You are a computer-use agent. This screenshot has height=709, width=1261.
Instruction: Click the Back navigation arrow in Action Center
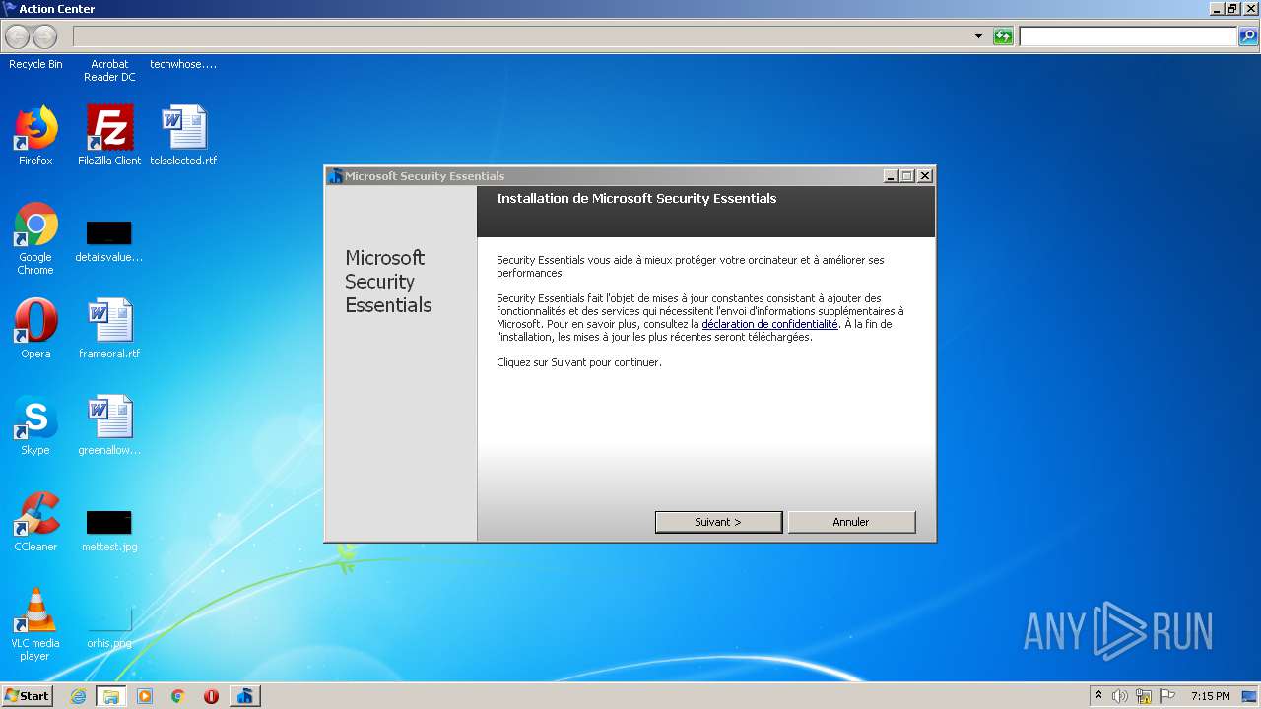pyautogui.click(x=18, y=37)
